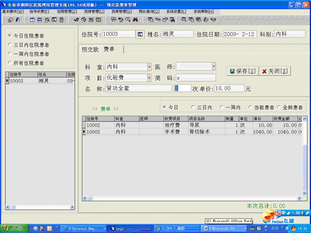Open the yygl taskbar button
The height and width of the screenshot is (233, 311).
[130, 229]
